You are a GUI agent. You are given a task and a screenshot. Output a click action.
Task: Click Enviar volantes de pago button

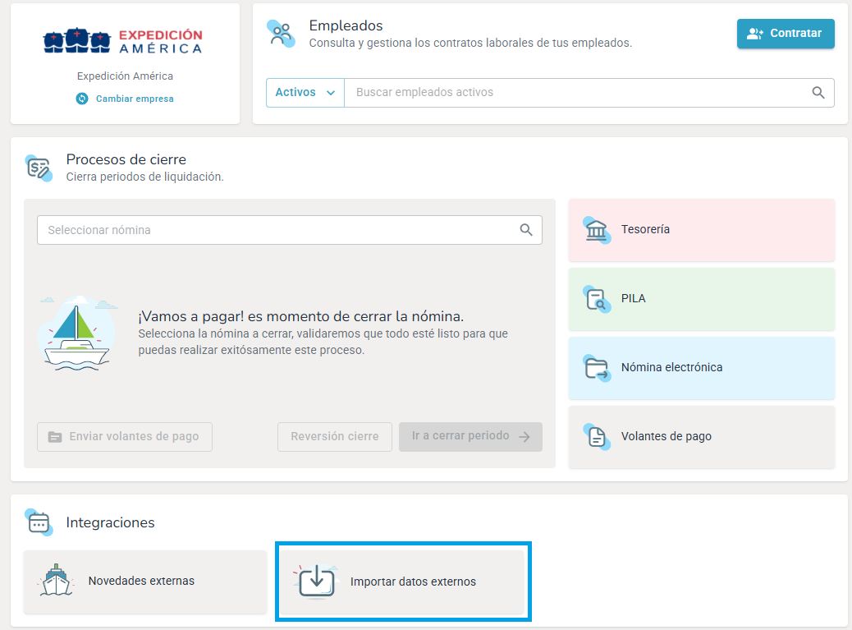coord(125,436)
